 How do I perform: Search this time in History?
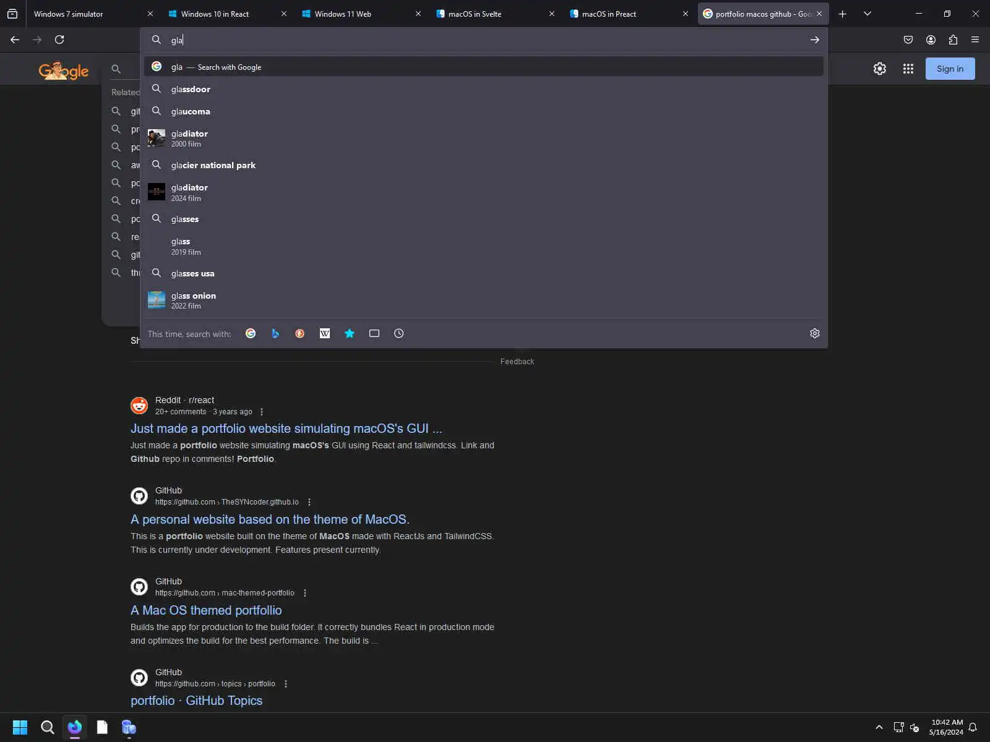coord(399,333)
